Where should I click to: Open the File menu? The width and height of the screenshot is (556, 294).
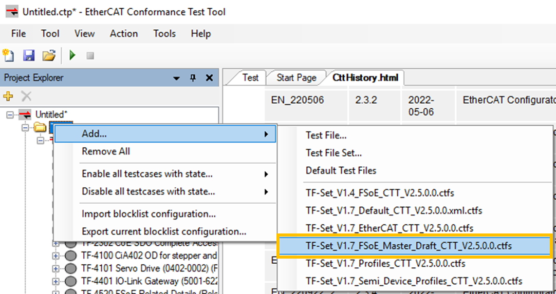point(18,34)
